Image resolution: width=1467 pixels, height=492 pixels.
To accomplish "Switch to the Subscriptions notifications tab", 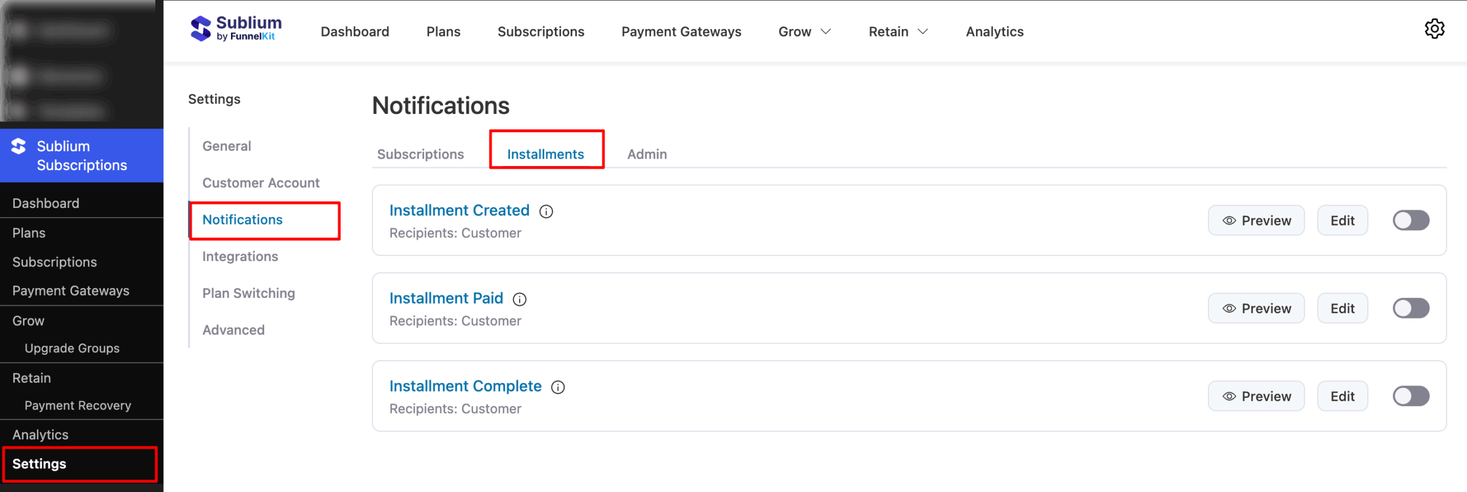I will (x=421, y=154).
